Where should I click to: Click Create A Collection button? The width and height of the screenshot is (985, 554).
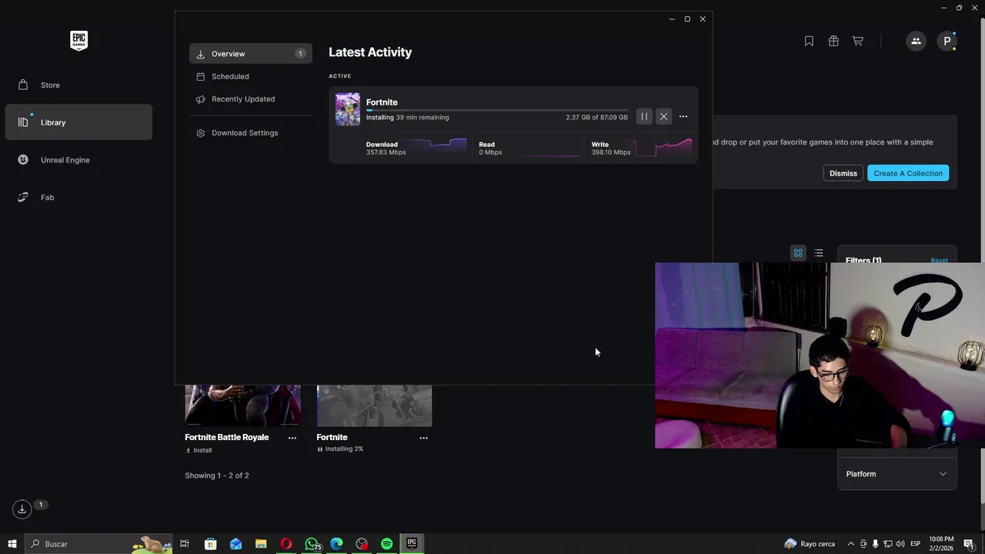click(908, 173)
